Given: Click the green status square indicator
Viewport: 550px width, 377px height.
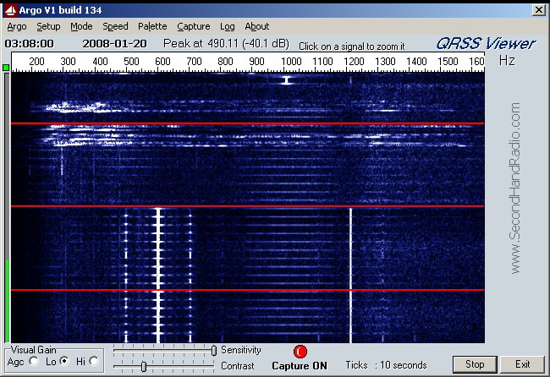Looking at the screenshot, I should click(6, 68).
